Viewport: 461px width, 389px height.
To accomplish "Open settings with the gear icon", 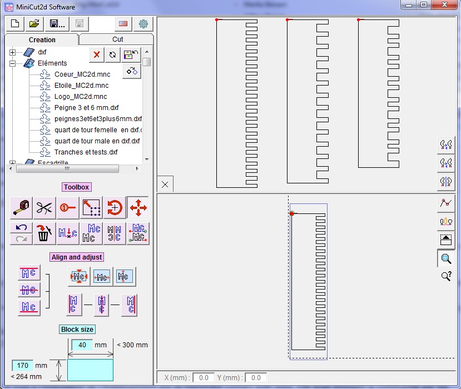I will tap(143, 24).
